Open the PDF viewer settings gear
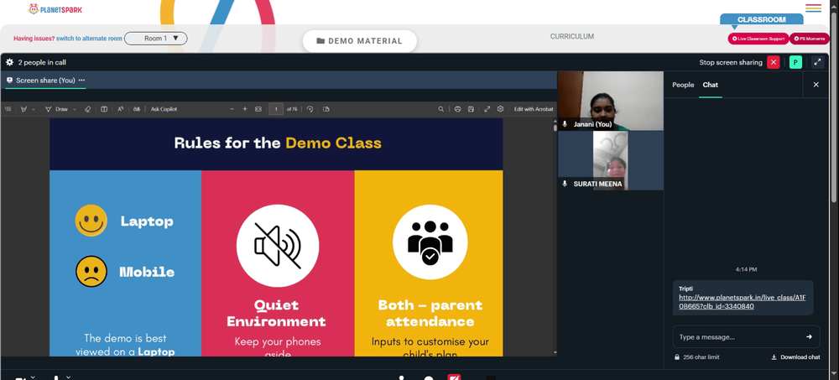This screenshot has width=839, height=380. tap(500, 109)
